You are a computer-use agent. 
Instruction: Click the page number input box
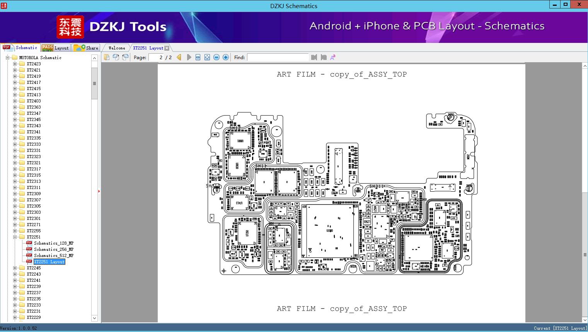point(156,57)
